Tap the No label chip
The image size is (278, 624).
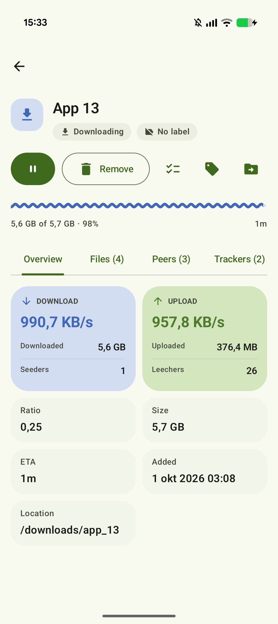167,132
